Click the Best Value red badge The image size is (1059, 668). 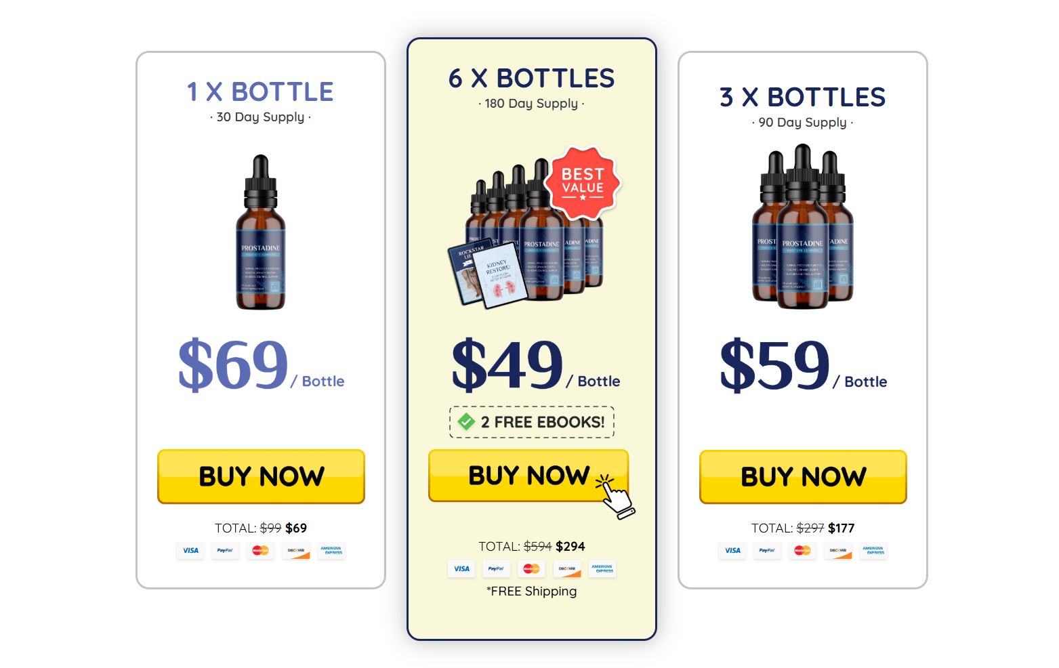[583, 184]
